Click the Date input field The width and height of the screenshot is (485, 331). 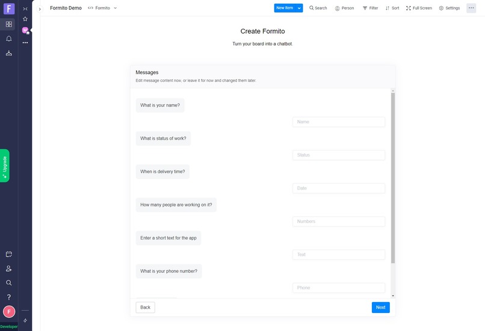point(339,188)
